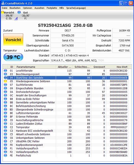Click the Eingeschaltet field 1769 mal
This screenshot has width=134, height=165.
122,45
